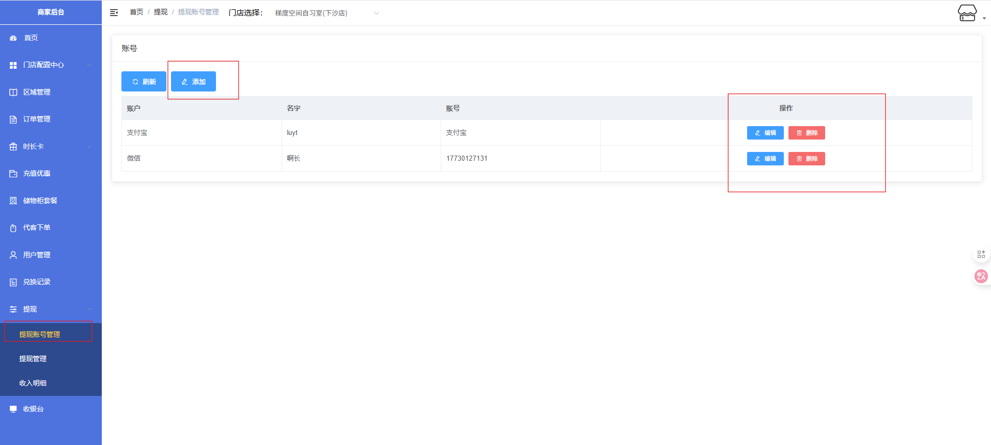Click the building icon for 储物柜套餐
This screenshot has height=445, width=991.
coord(13,201)
